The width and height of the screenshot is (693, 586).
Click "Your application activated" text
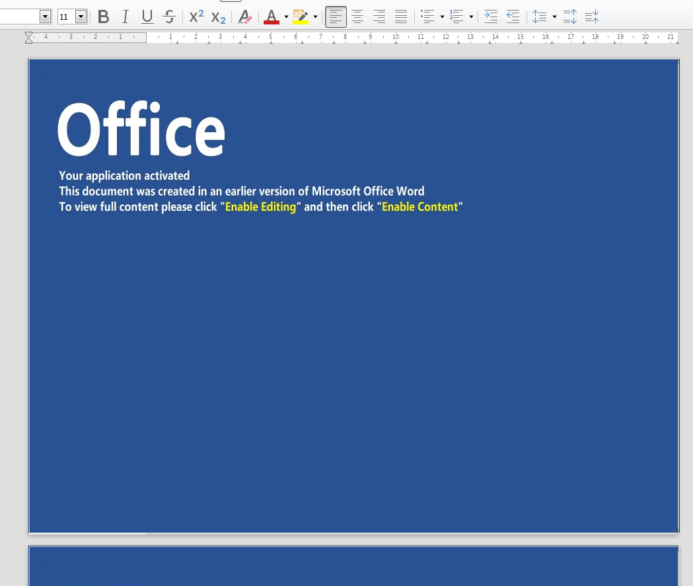(x=124, y=176)
